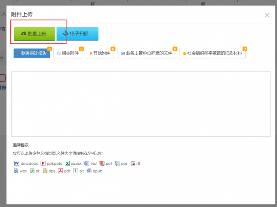Screen dimensions: 277x207
Task: Click the count badge on 社会组织签字盖章的纸质材料
Action: pyautogui.click(x=245, y=49)
